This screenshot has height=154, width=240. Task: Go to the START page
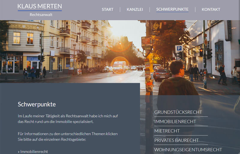[108, 10]
